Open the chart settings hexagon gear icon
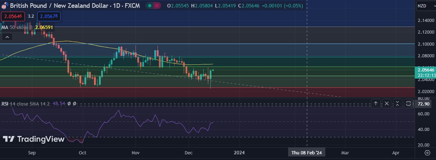Viewport: 436px width, 160px height. (427, 153)
